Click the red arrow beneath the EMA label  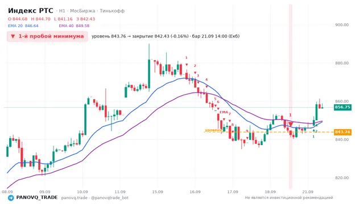[x=224, y=120]
